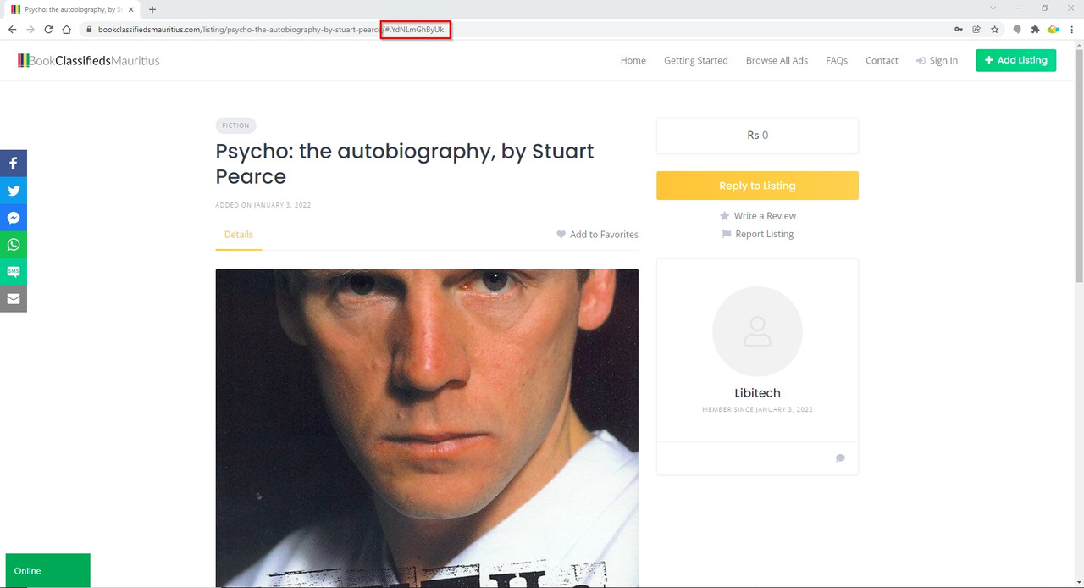Open the extensions puzzle icon
This screenshot has width=1084, height=588.
(x=1035, y=30)
